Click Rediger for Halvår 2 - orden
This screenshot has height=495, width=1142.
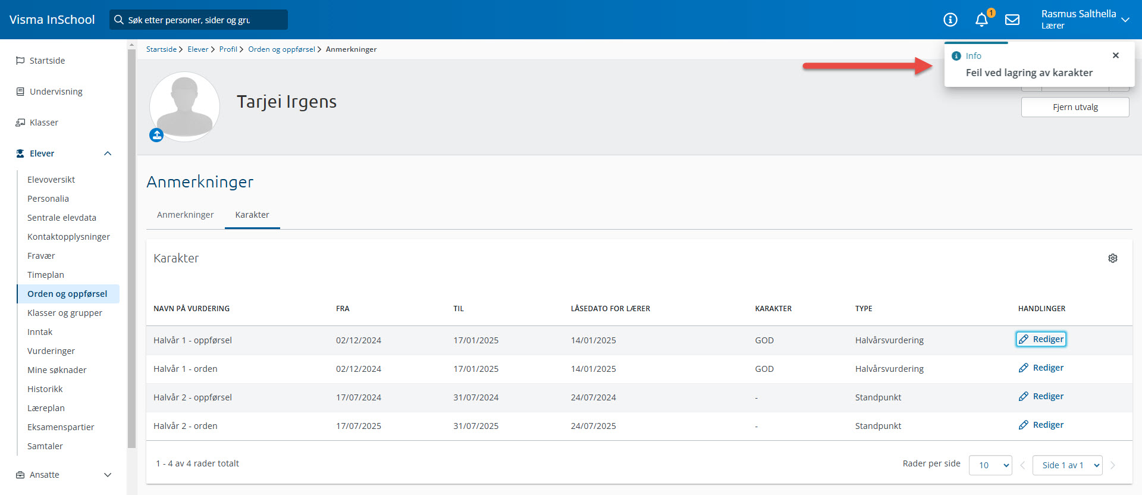1041,425
